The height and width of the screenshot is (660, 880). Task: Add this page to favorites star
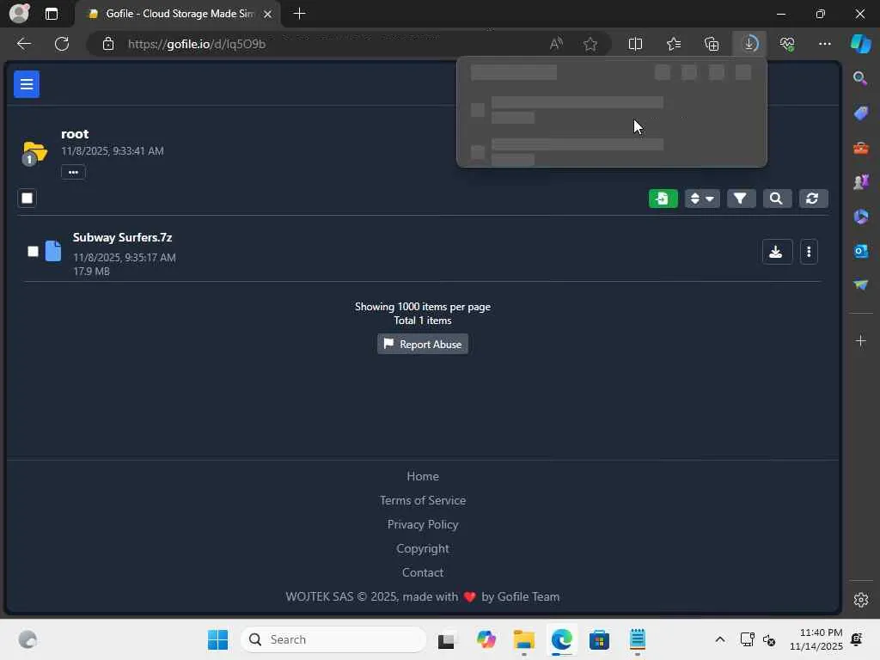click(x=590, y=44)
